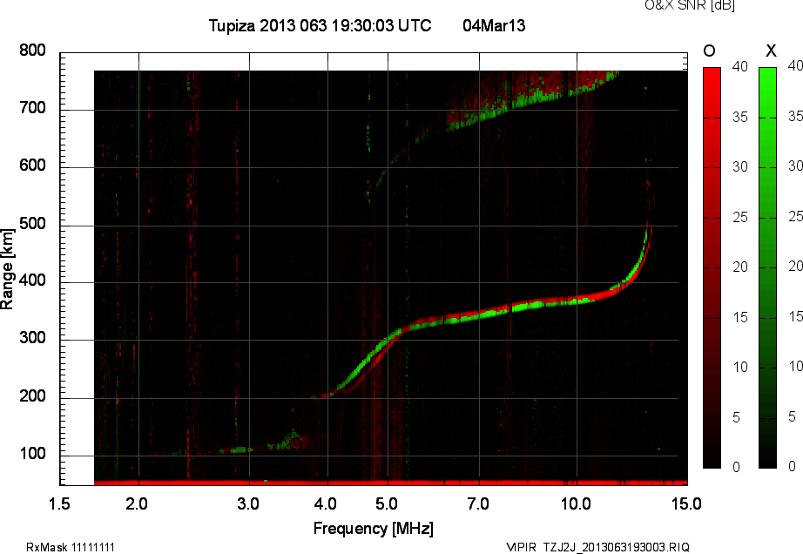Click the "X" label above green colorbar
The width and height of the screenshot is (803, 554).
tap(771, 51)
